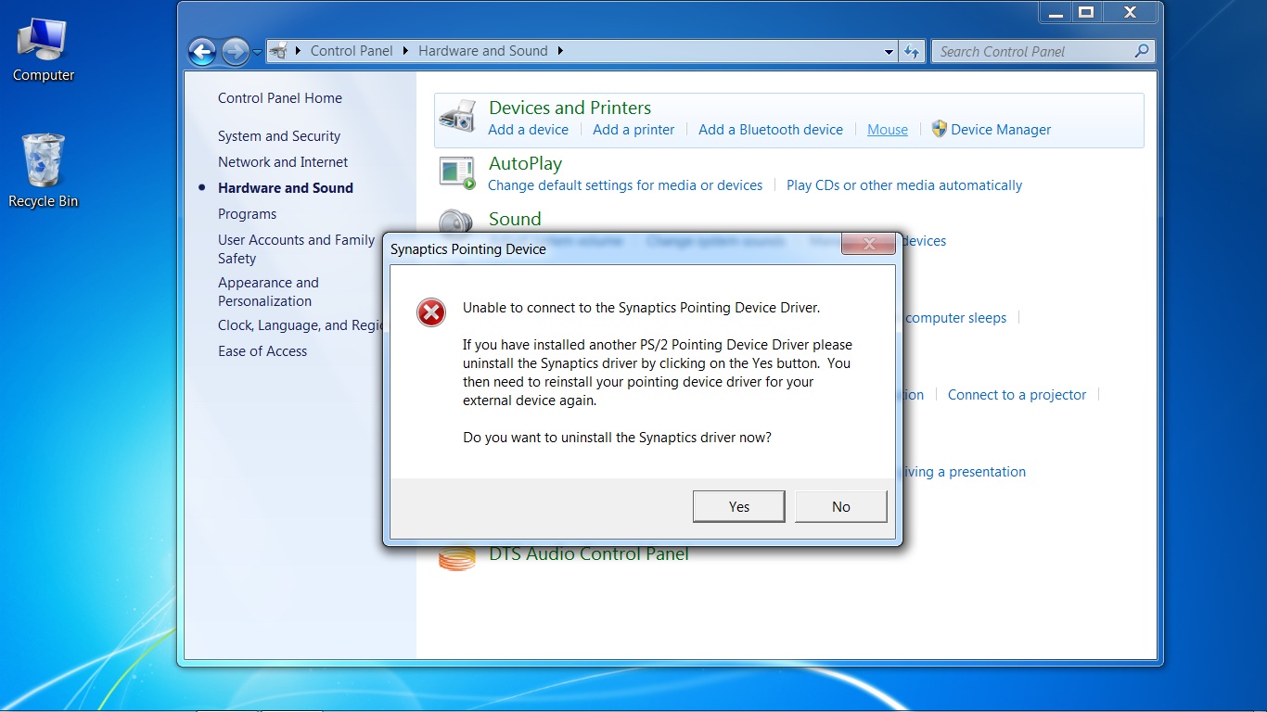Screen dimensions: 1267x712
Task: Click Add a Bluetooth device link
Action: (771, 130)
